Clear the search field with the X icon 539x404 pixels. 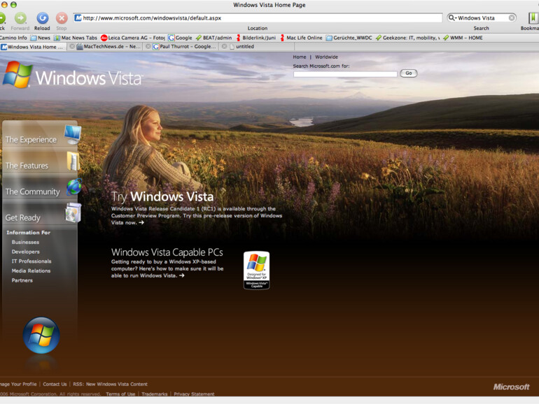(512, 18)
